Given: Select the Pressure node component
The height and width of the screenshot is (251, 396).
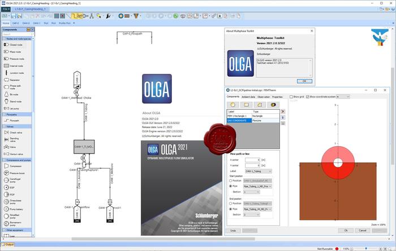Looking at the screenshot, I should click(16, 58).
